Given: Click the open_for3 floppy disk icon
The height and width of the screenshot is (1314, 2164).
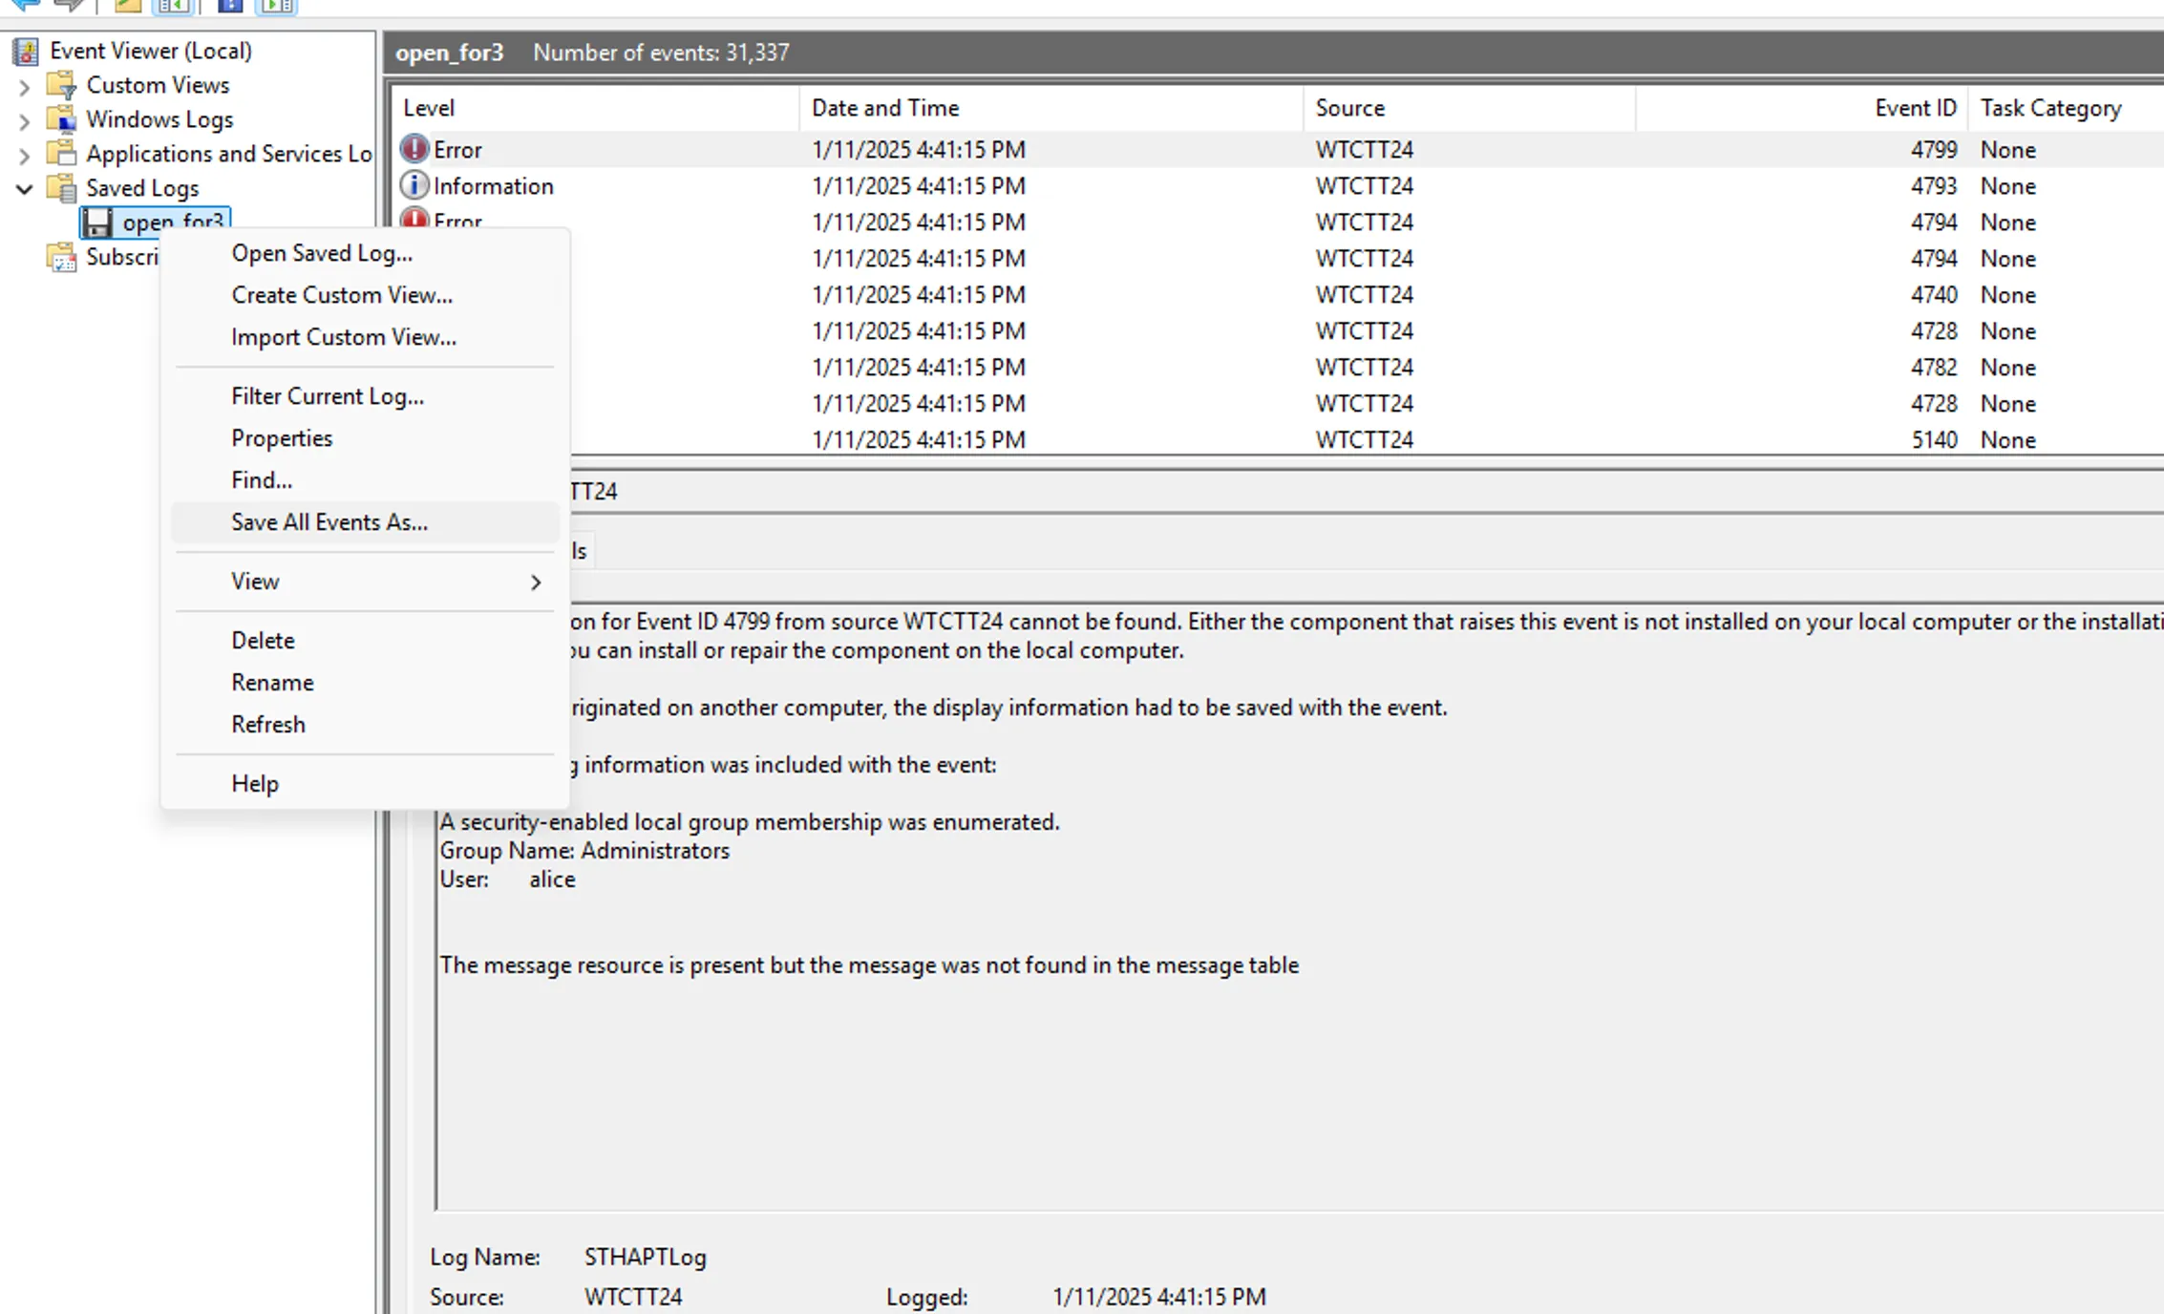Looking at the screenshot, I should (x=96, y=223).
